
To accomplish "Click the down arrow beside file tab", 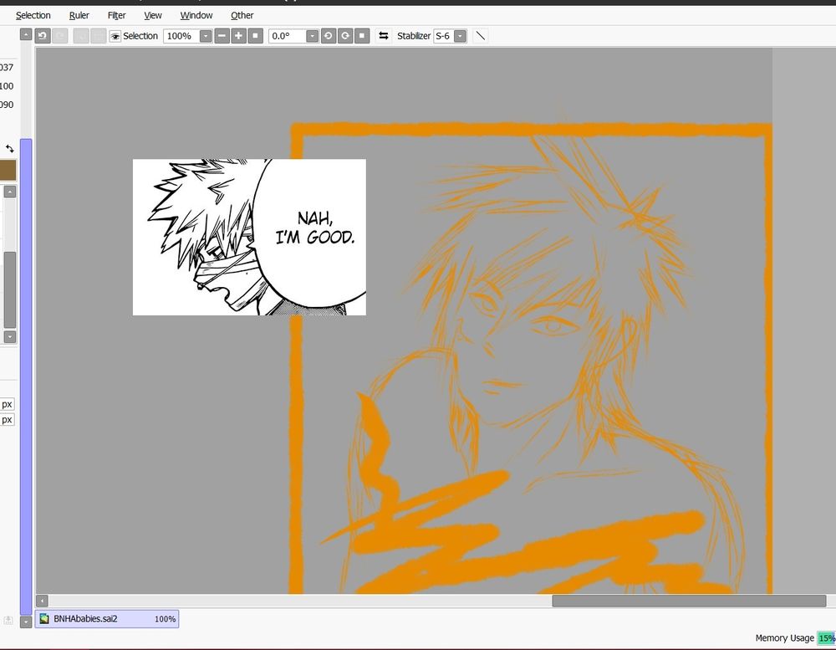I will (26, 622).
